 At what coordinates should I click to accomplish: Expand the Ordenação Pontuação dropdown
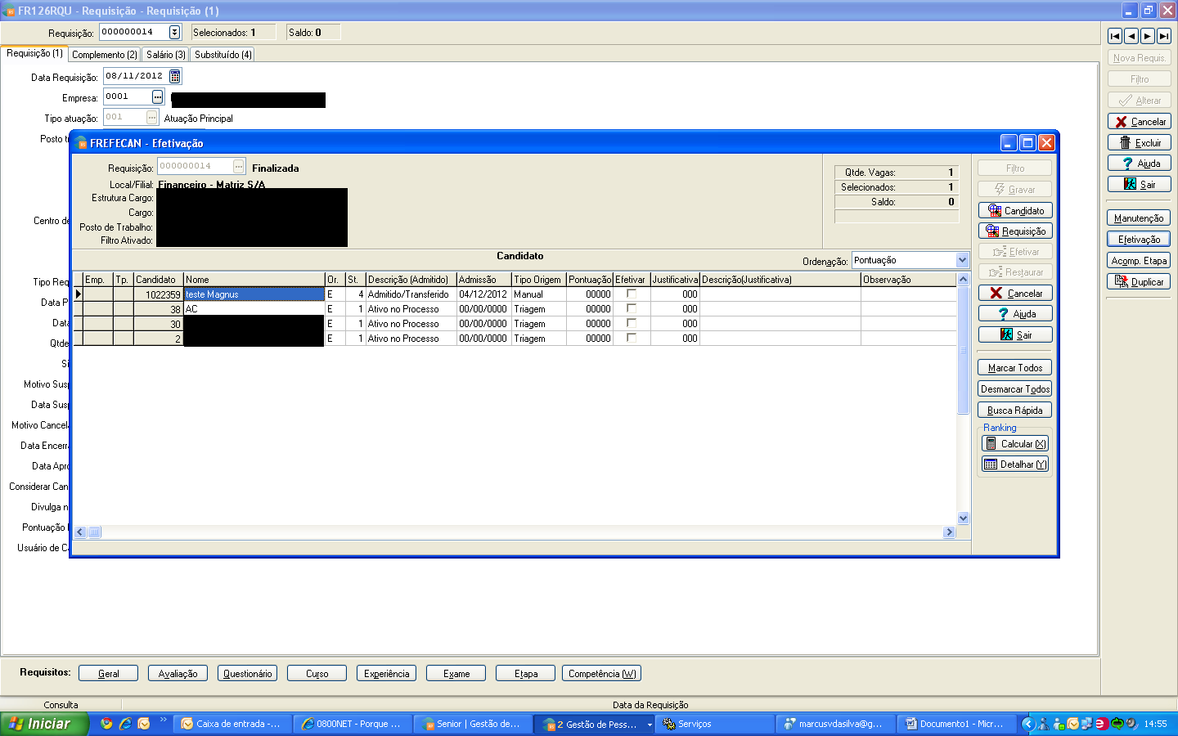point(962,260)
